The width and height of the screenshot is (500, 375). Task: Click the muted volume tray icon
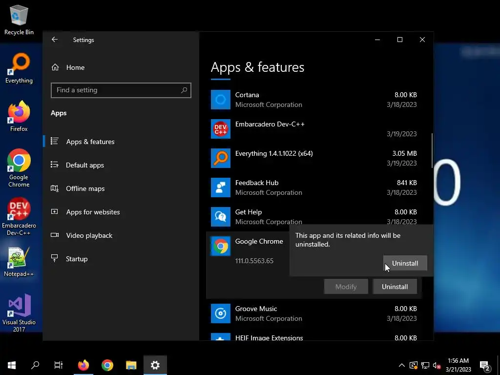(437, 365)
